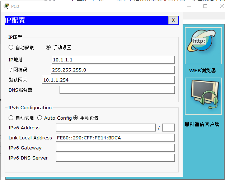Focus the IPv6 prefix length box

pos(168,128)
